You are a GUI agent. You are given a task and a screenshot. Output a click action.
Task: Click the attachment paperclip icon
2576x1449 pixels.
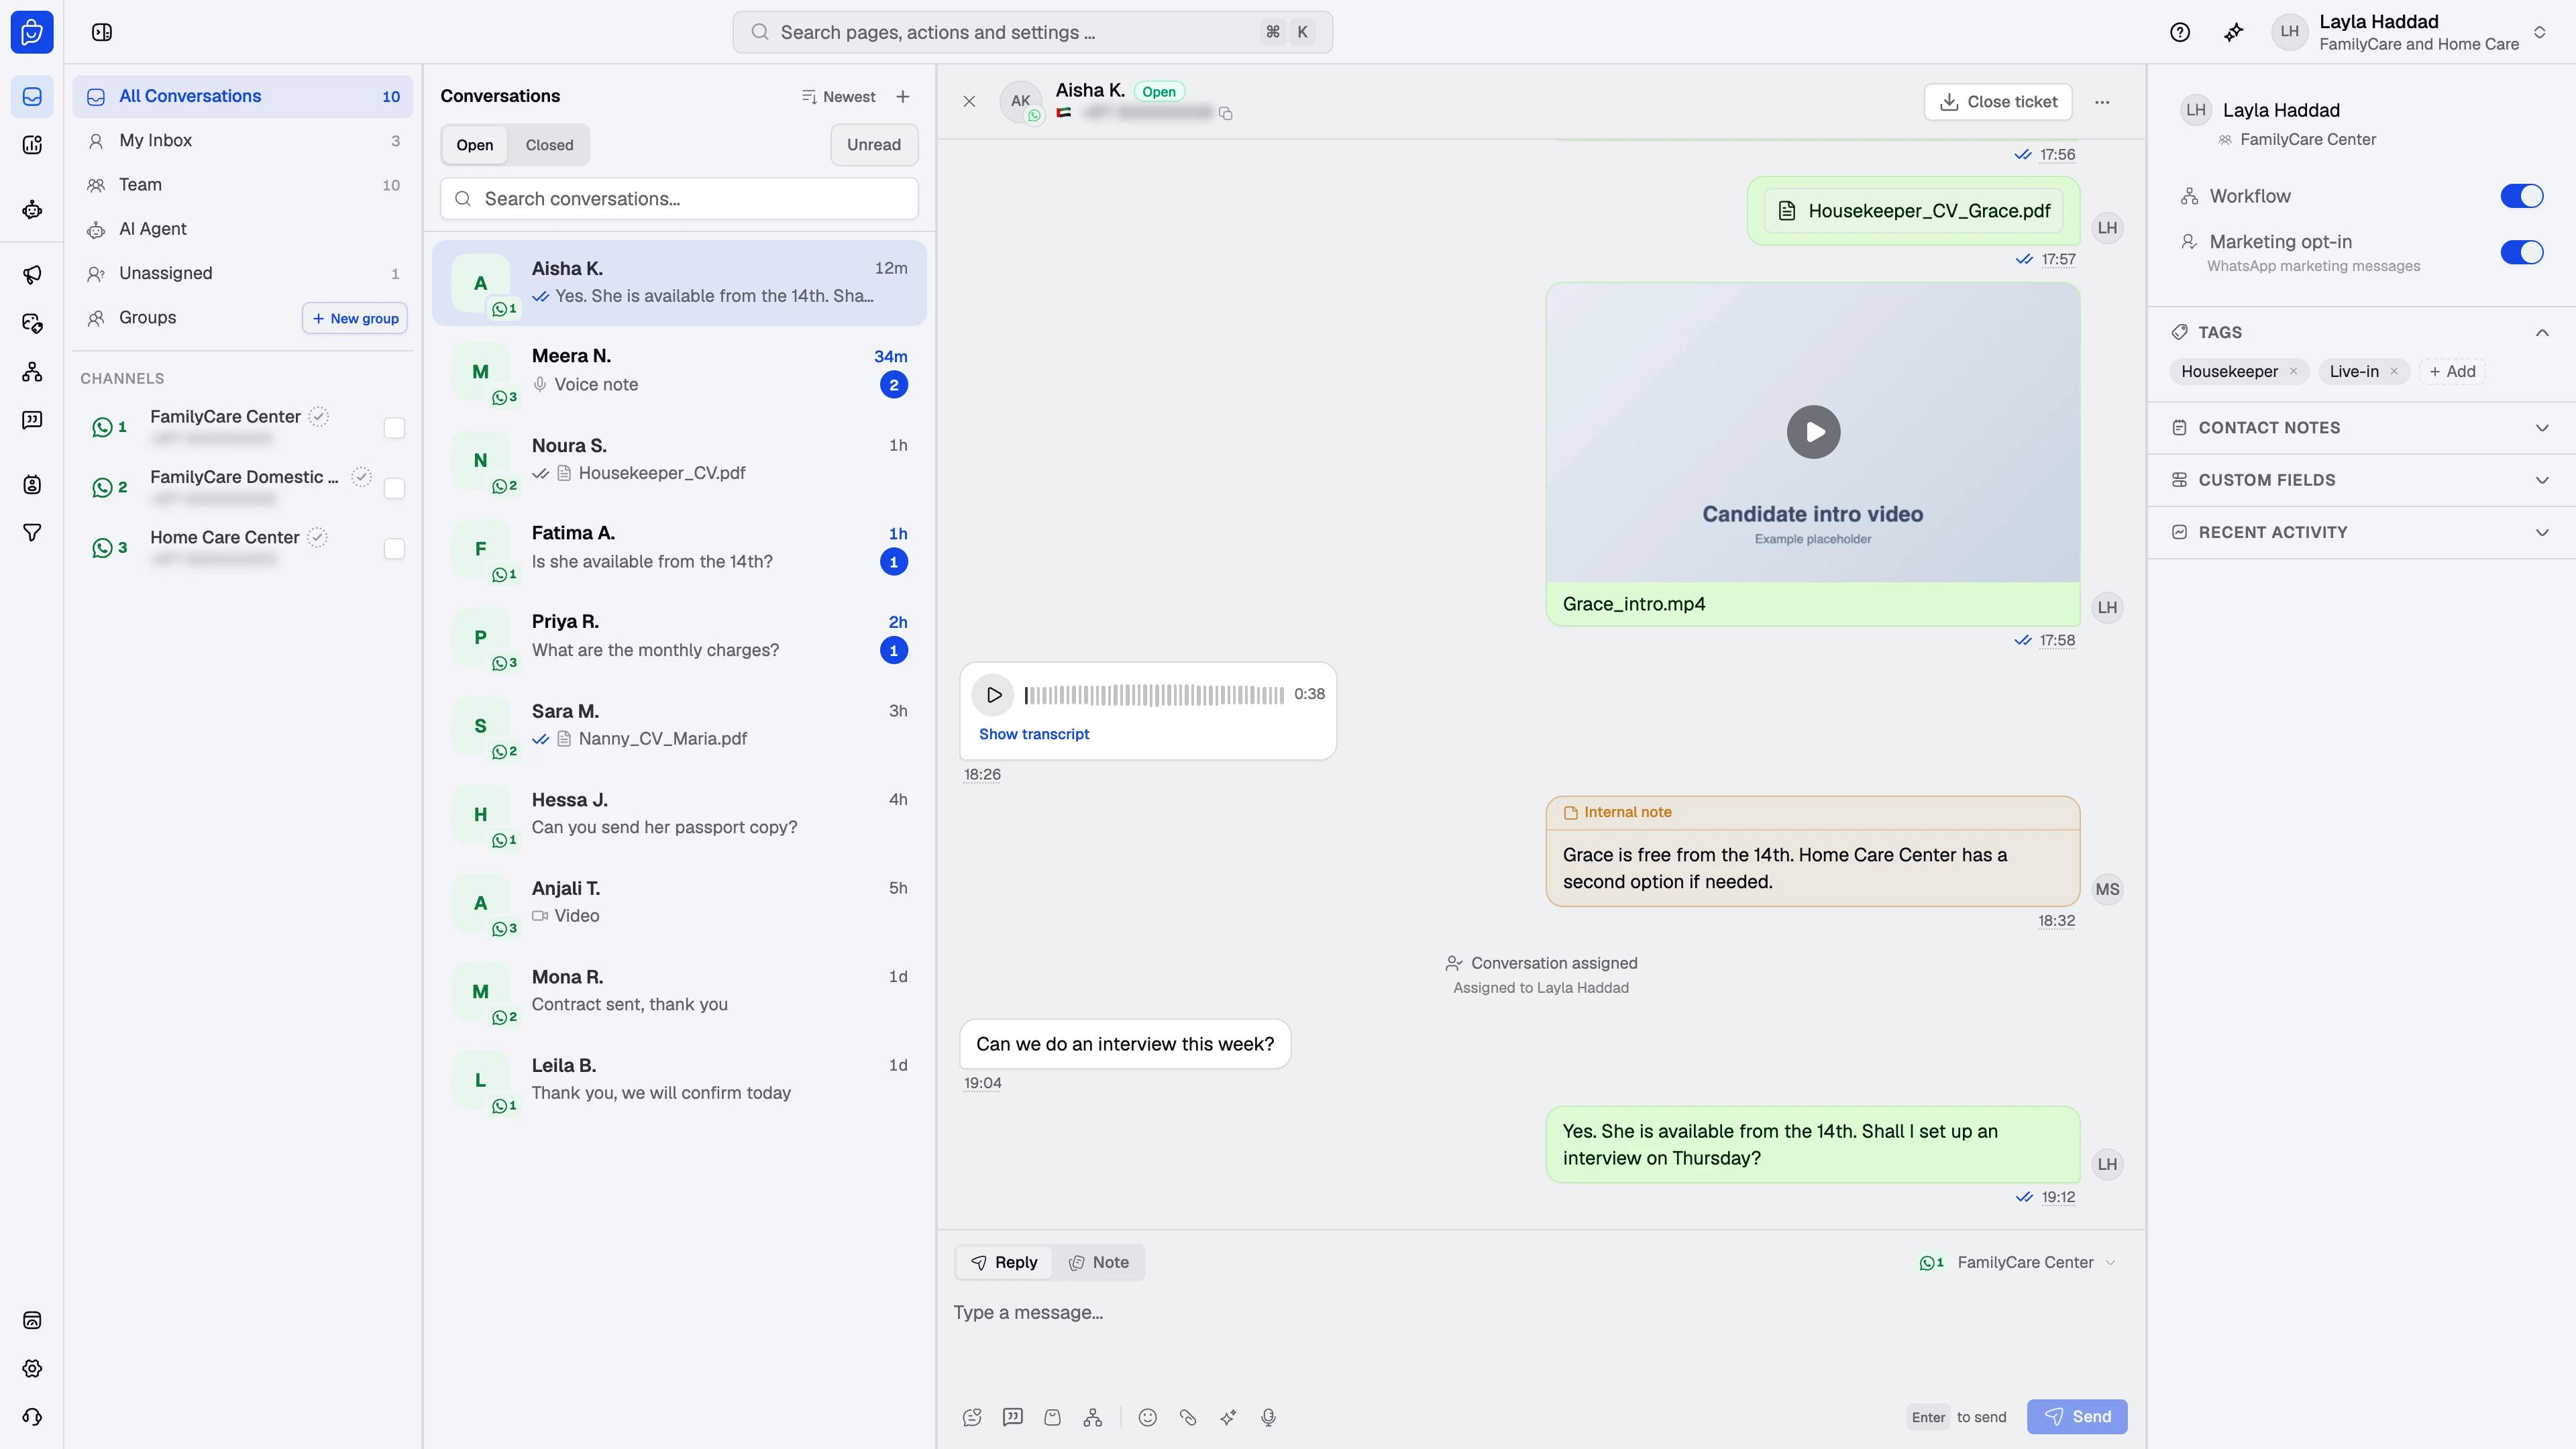1188,1417
